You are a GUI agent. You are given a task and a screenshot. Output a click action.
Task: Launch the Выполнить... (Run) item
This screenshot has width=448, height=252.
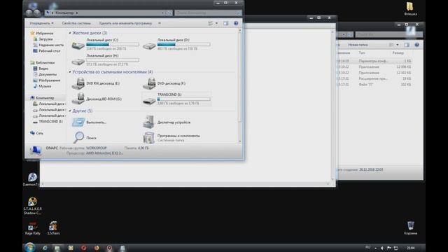tap(78, 122)
